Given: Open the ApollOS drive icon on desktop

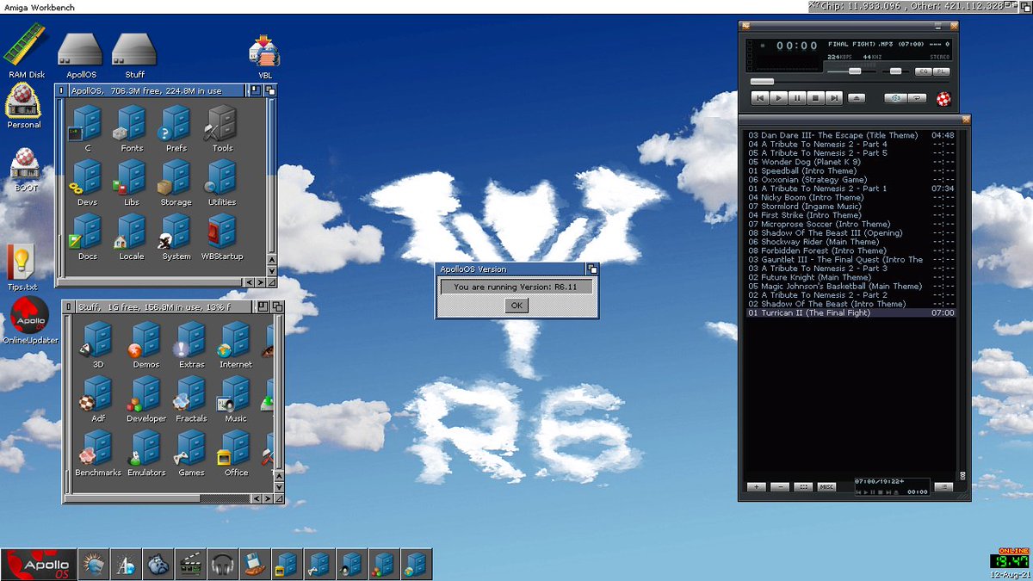Looking at the screenshot, I should pyautogui.click(x=81, y=57).
